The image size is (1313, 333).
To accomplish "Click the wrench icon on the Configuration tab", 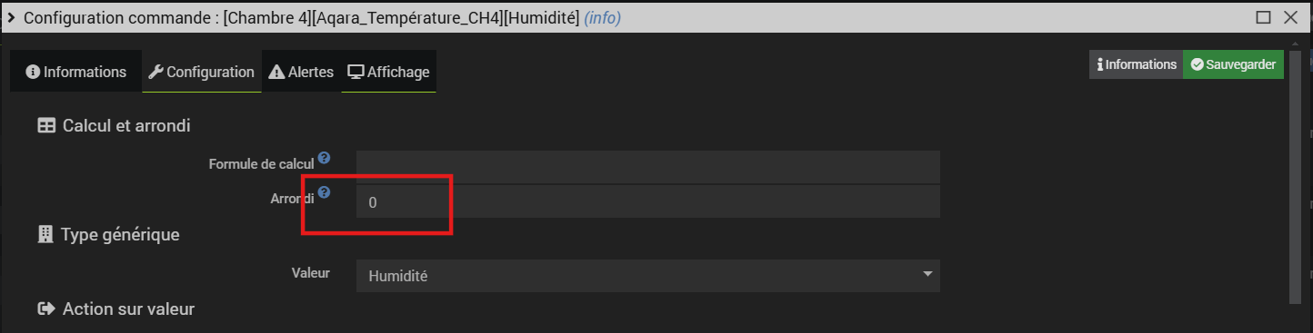I will pyautogui.click(x=155, y=72).
